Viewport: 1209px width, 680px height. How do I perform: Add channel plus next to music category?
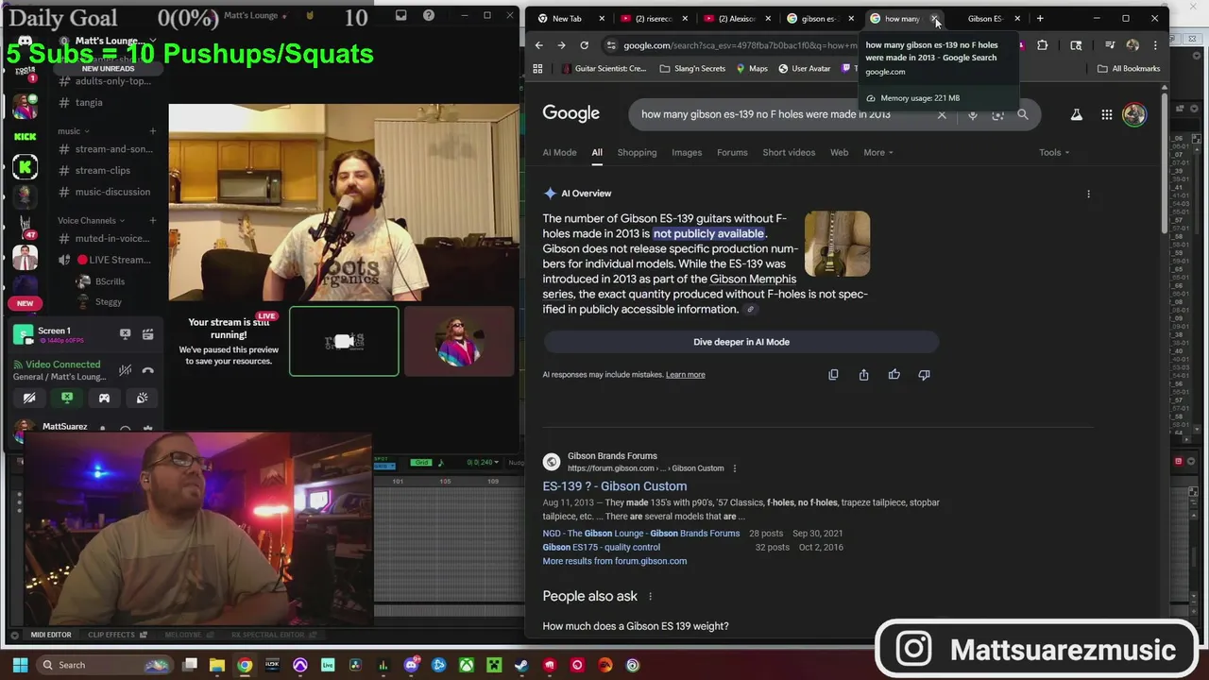(152, 131)
